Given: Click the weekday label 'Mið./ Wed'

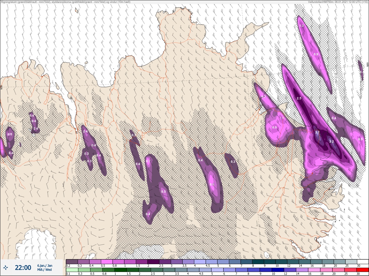Looking at the screenshot, I should click(x=44, y=270).
